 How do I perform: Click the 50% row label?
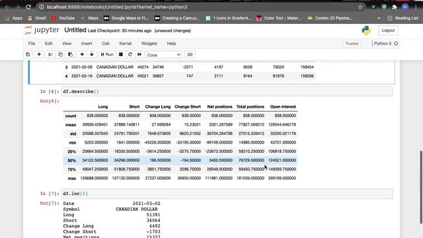coord(72,161)
